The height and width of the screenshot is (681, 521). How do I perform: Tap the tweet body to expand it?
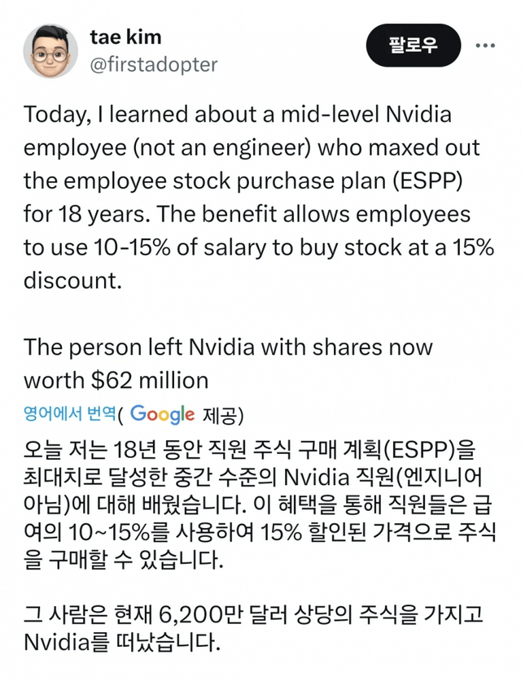point(244,244)
